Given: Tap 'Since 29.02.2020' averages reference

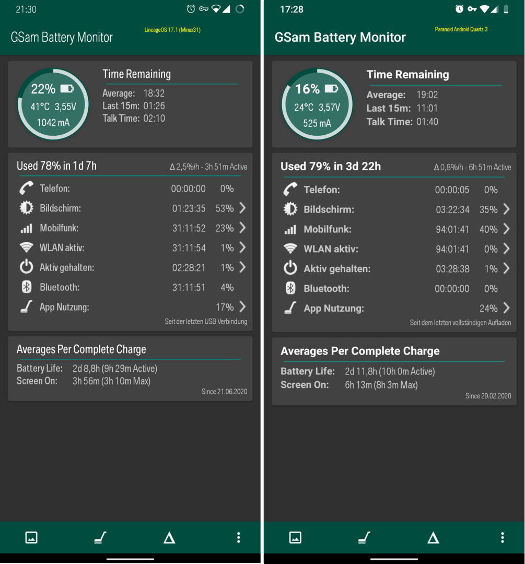Looking at the screenshot, I should pyautogui.click(x=488, y=396).
